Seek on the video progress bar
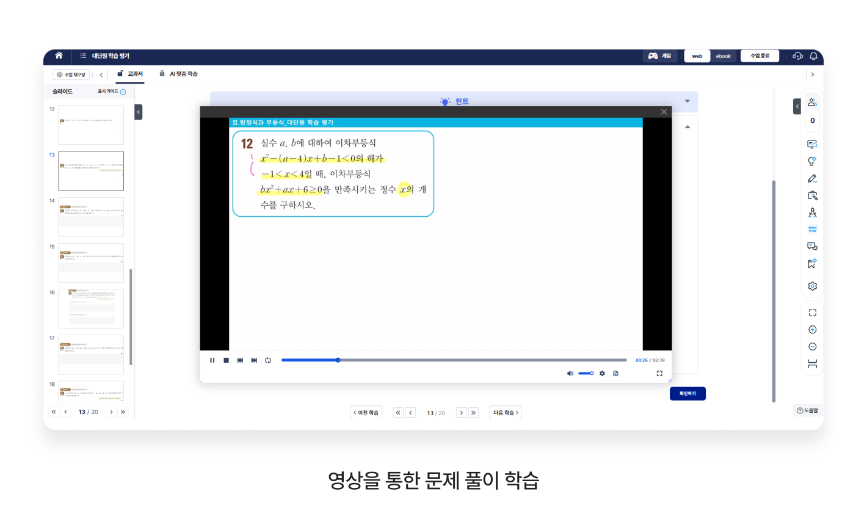 point(454,360)
